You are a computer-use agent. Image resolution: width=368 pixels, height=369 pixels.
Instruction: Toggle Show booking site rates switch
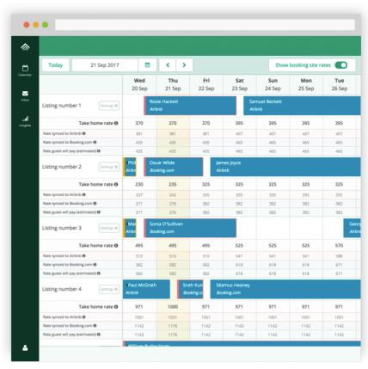(x=341, y=65)
